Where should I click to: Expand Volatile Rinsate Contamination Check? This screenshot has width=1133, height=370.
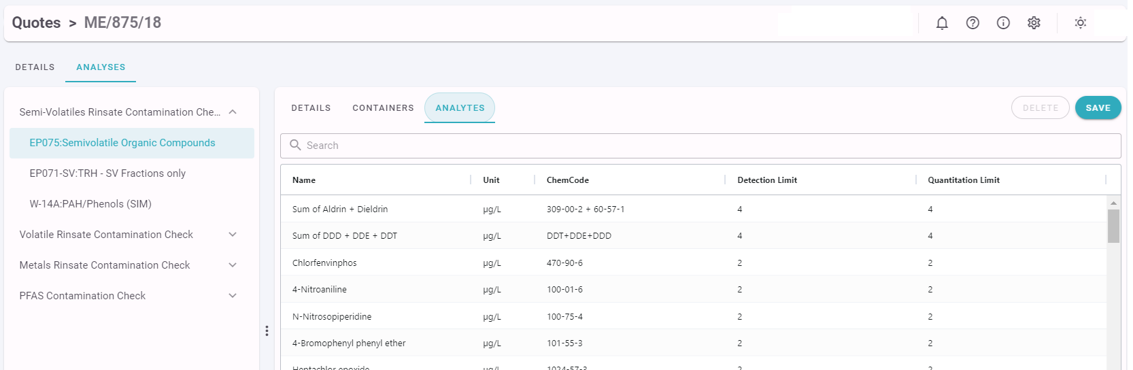tap(233, 235)
